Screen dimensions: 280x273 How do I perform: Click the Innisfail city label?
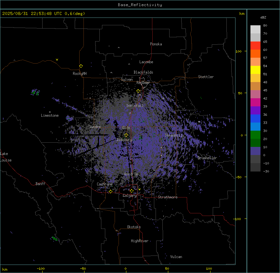[135, 106]
